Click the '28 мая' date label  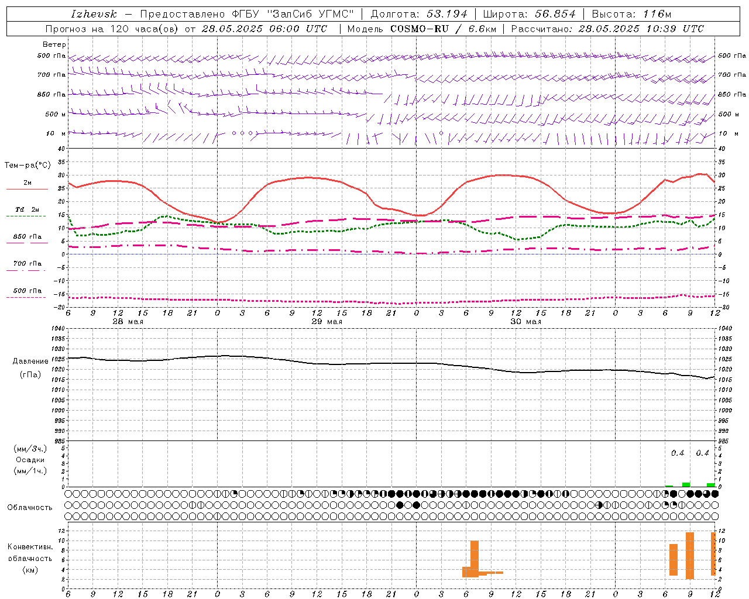(x=128, y=322)
